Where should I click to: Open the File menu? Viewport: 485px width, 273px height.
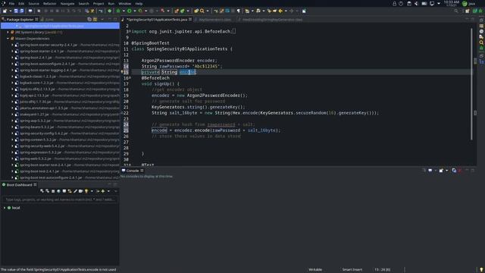pyautogui.click(x=11, y=3)
